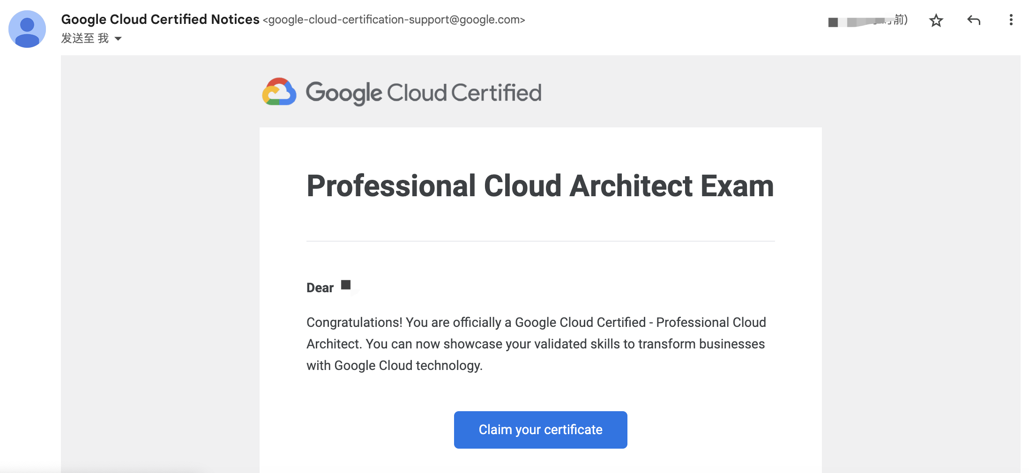
Task: Star this Google Cloud Certified email
Action: click(936, 21)
